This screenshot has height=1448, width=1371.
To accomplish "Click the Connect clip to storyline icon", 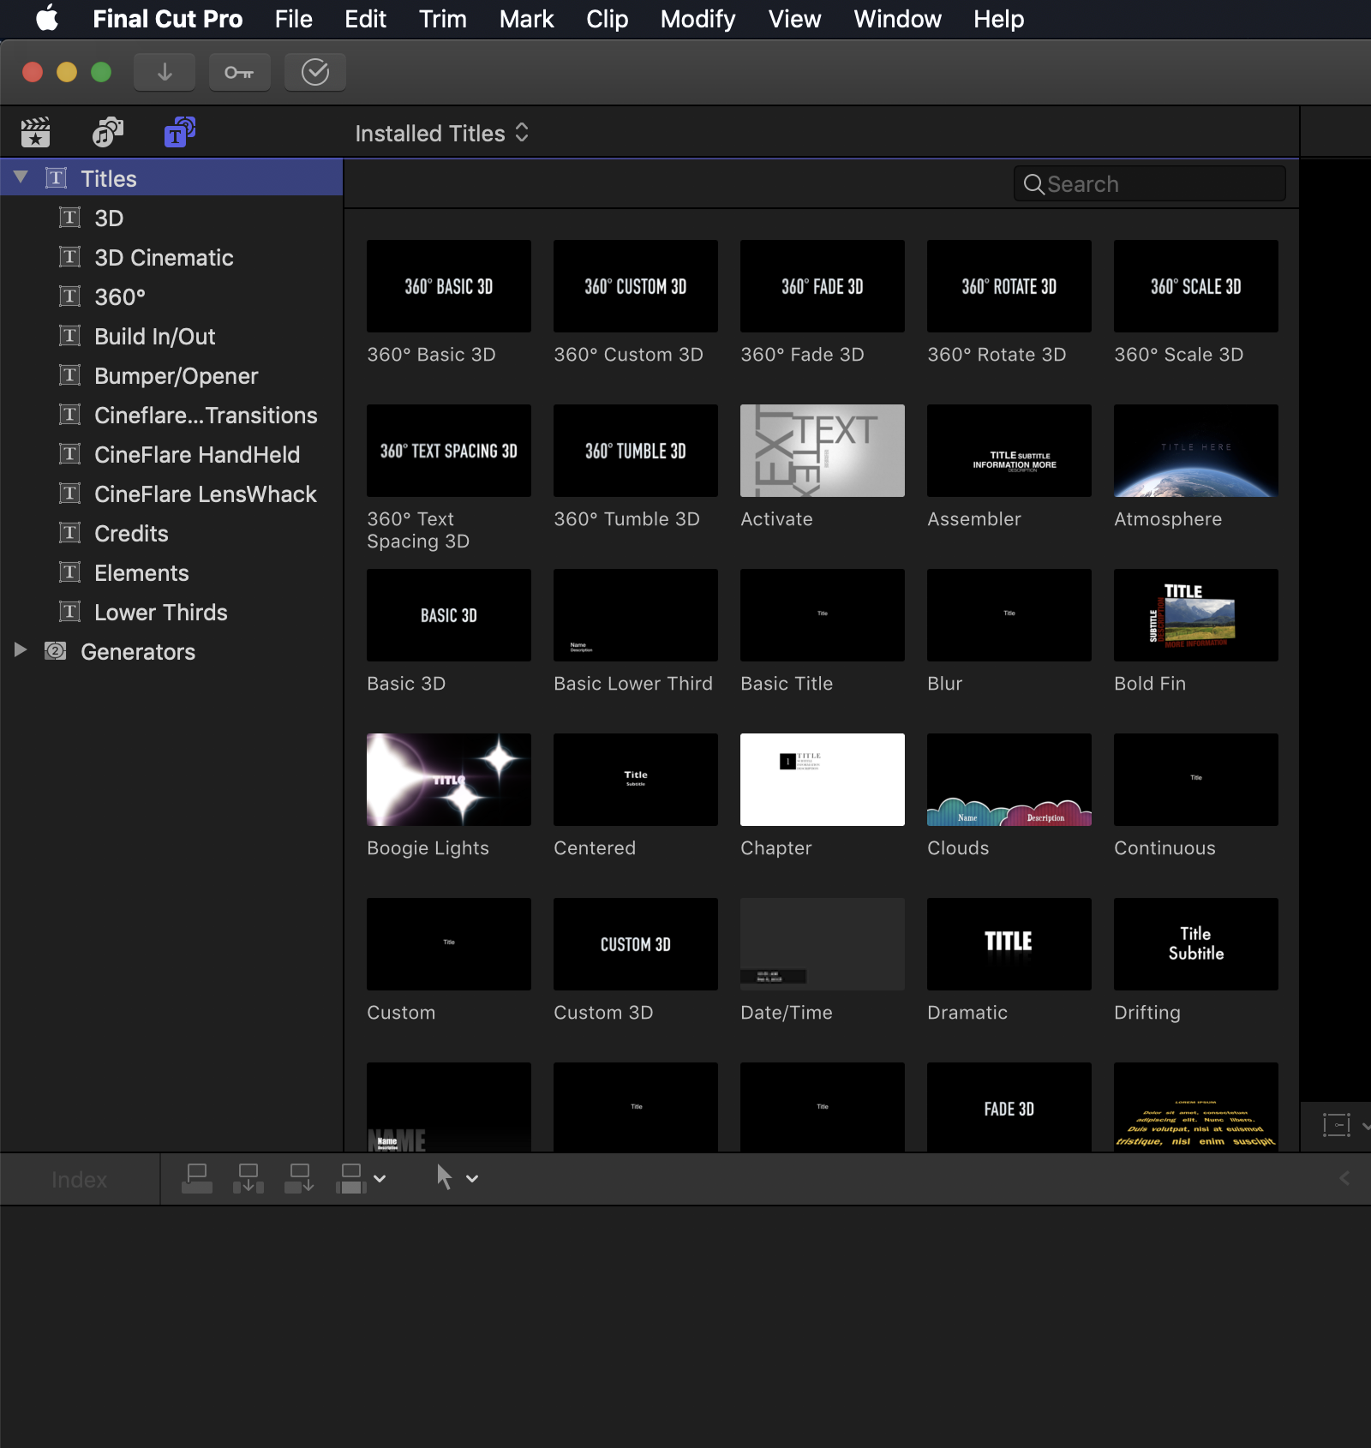I will (197, 1179).
